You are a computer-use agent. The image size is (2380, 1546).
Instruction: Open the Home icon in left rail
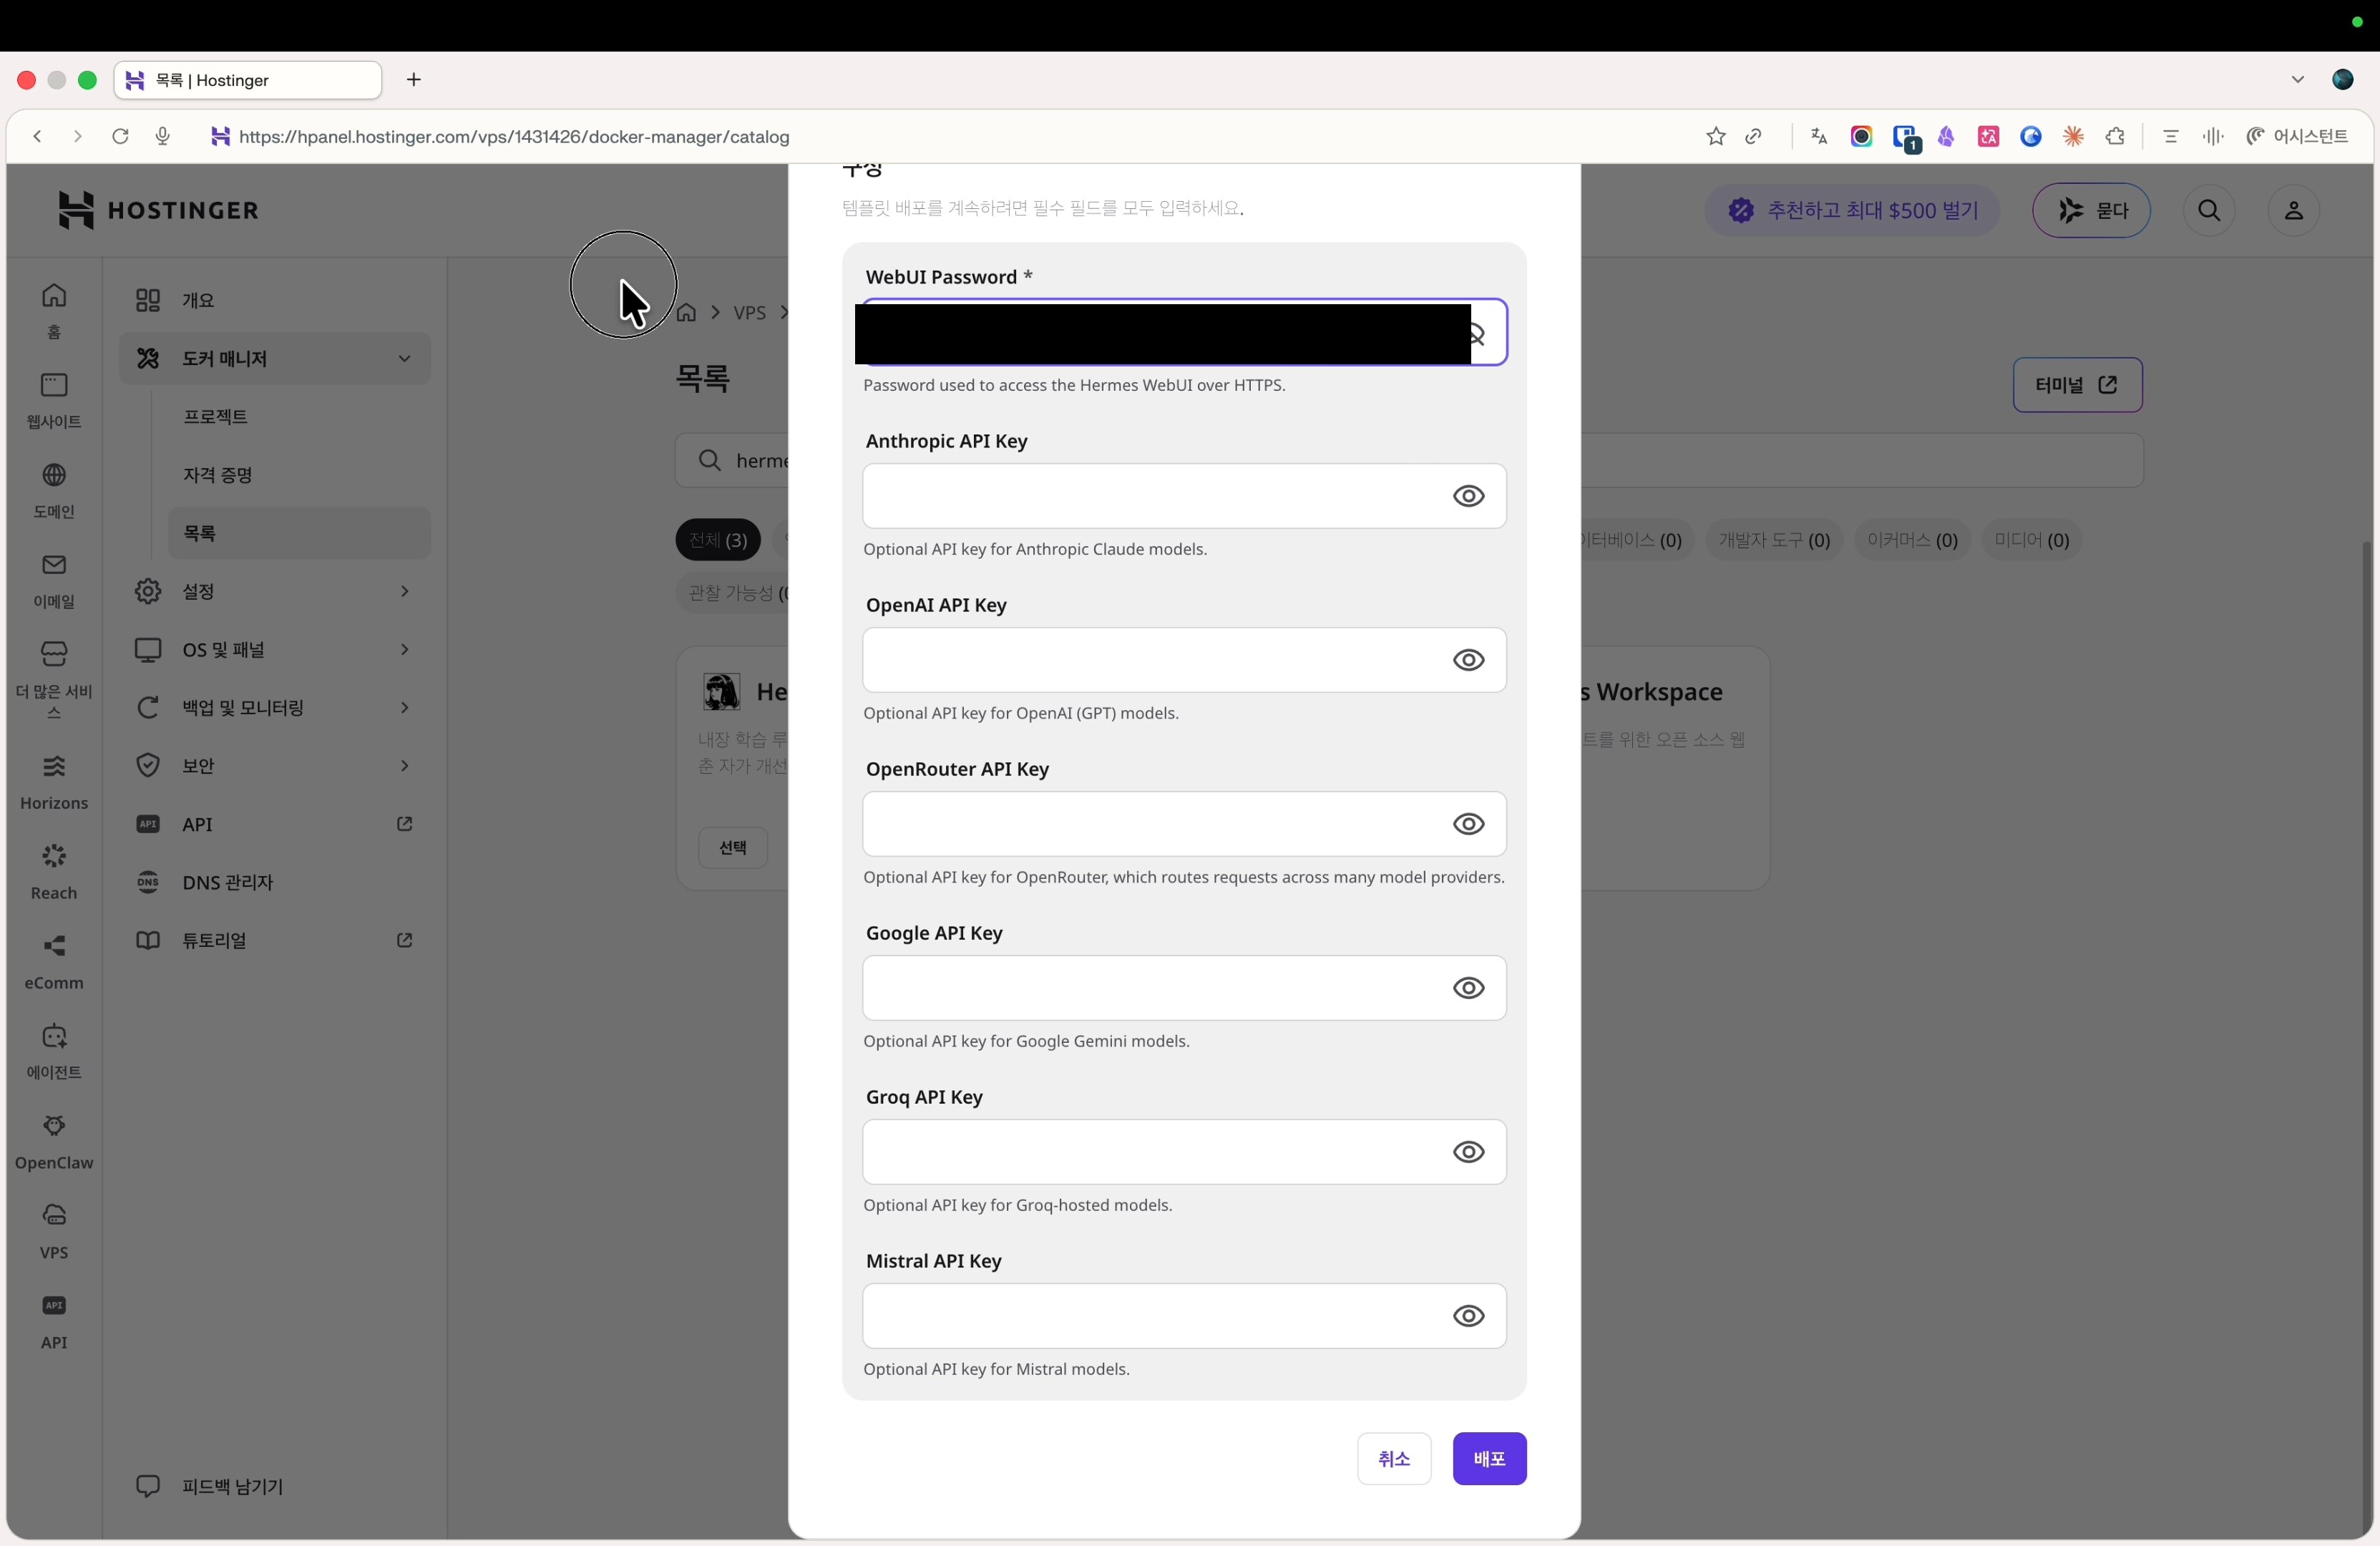(54, 309)
